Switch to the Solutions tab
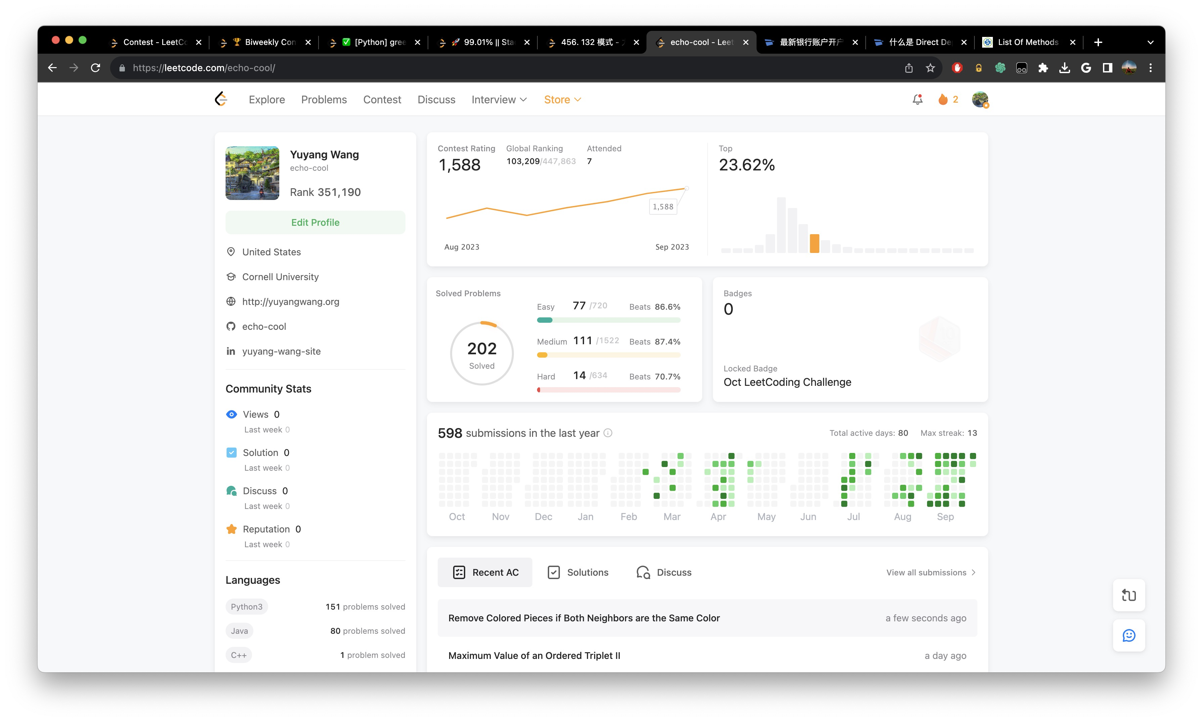The image size is (1203, 722). click(578, 572)
